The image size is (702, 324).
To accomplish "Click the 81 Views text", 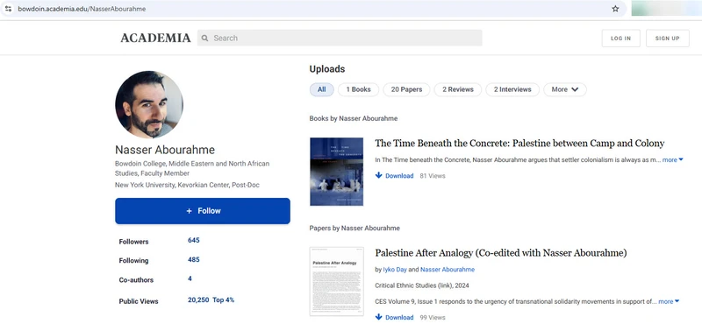I will click(x=433, y=176).
